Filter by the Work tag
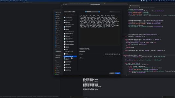The width and height of the screenshot is (175, 98). click(x=57, y=62)
